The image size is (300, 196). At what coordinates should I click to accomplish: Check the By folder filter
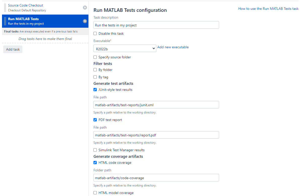[95, 70]
